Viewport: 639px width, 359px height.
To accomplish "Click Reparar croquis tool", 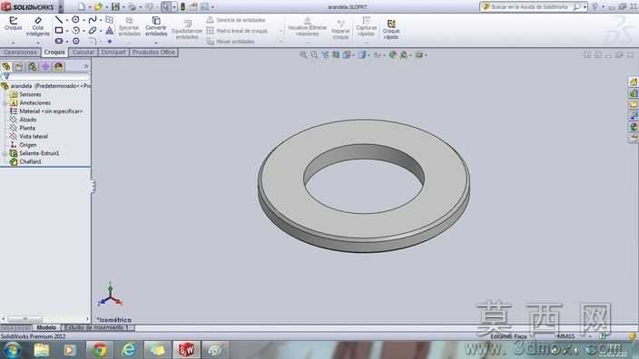I will click(x=340, y=30).
